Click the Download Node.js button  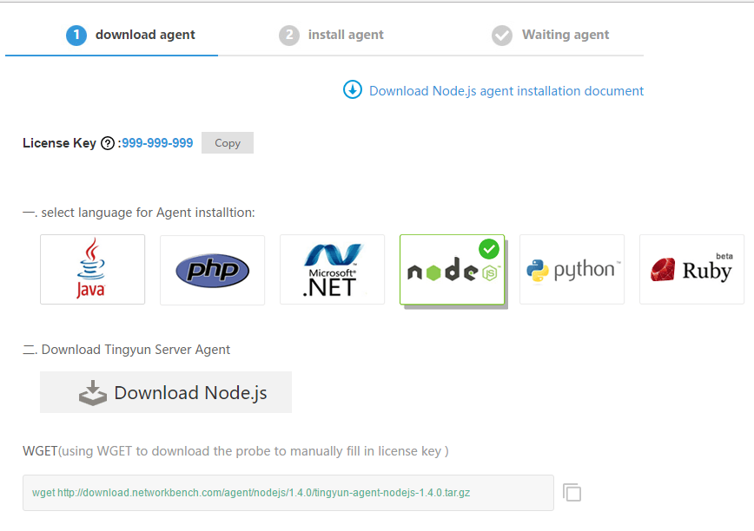tap(166, 393)
